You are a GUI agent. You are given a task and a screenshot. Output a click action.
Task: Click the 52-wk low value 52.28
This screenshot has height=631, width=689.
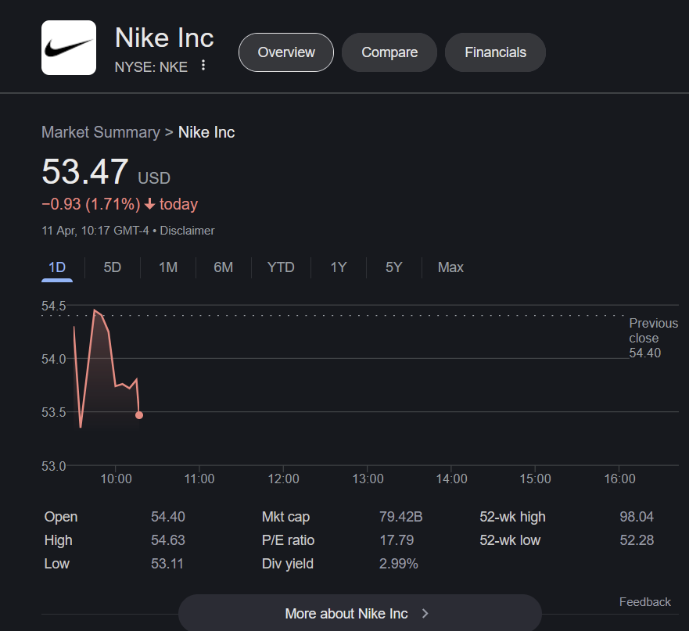[x=637, y=540]
